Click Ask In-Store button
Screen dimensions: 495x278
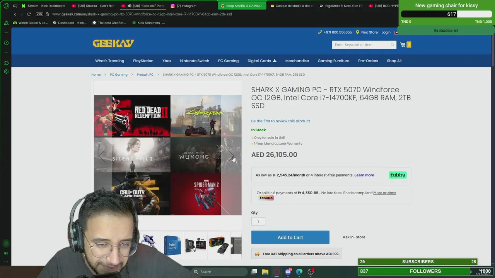pyautogui.click(x=354, y=237)
